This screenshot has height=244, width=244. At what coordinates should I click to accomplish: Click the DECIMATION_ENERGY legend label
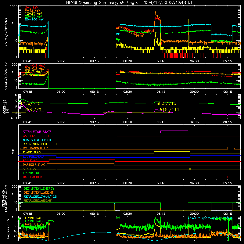(x=39, y=188)
